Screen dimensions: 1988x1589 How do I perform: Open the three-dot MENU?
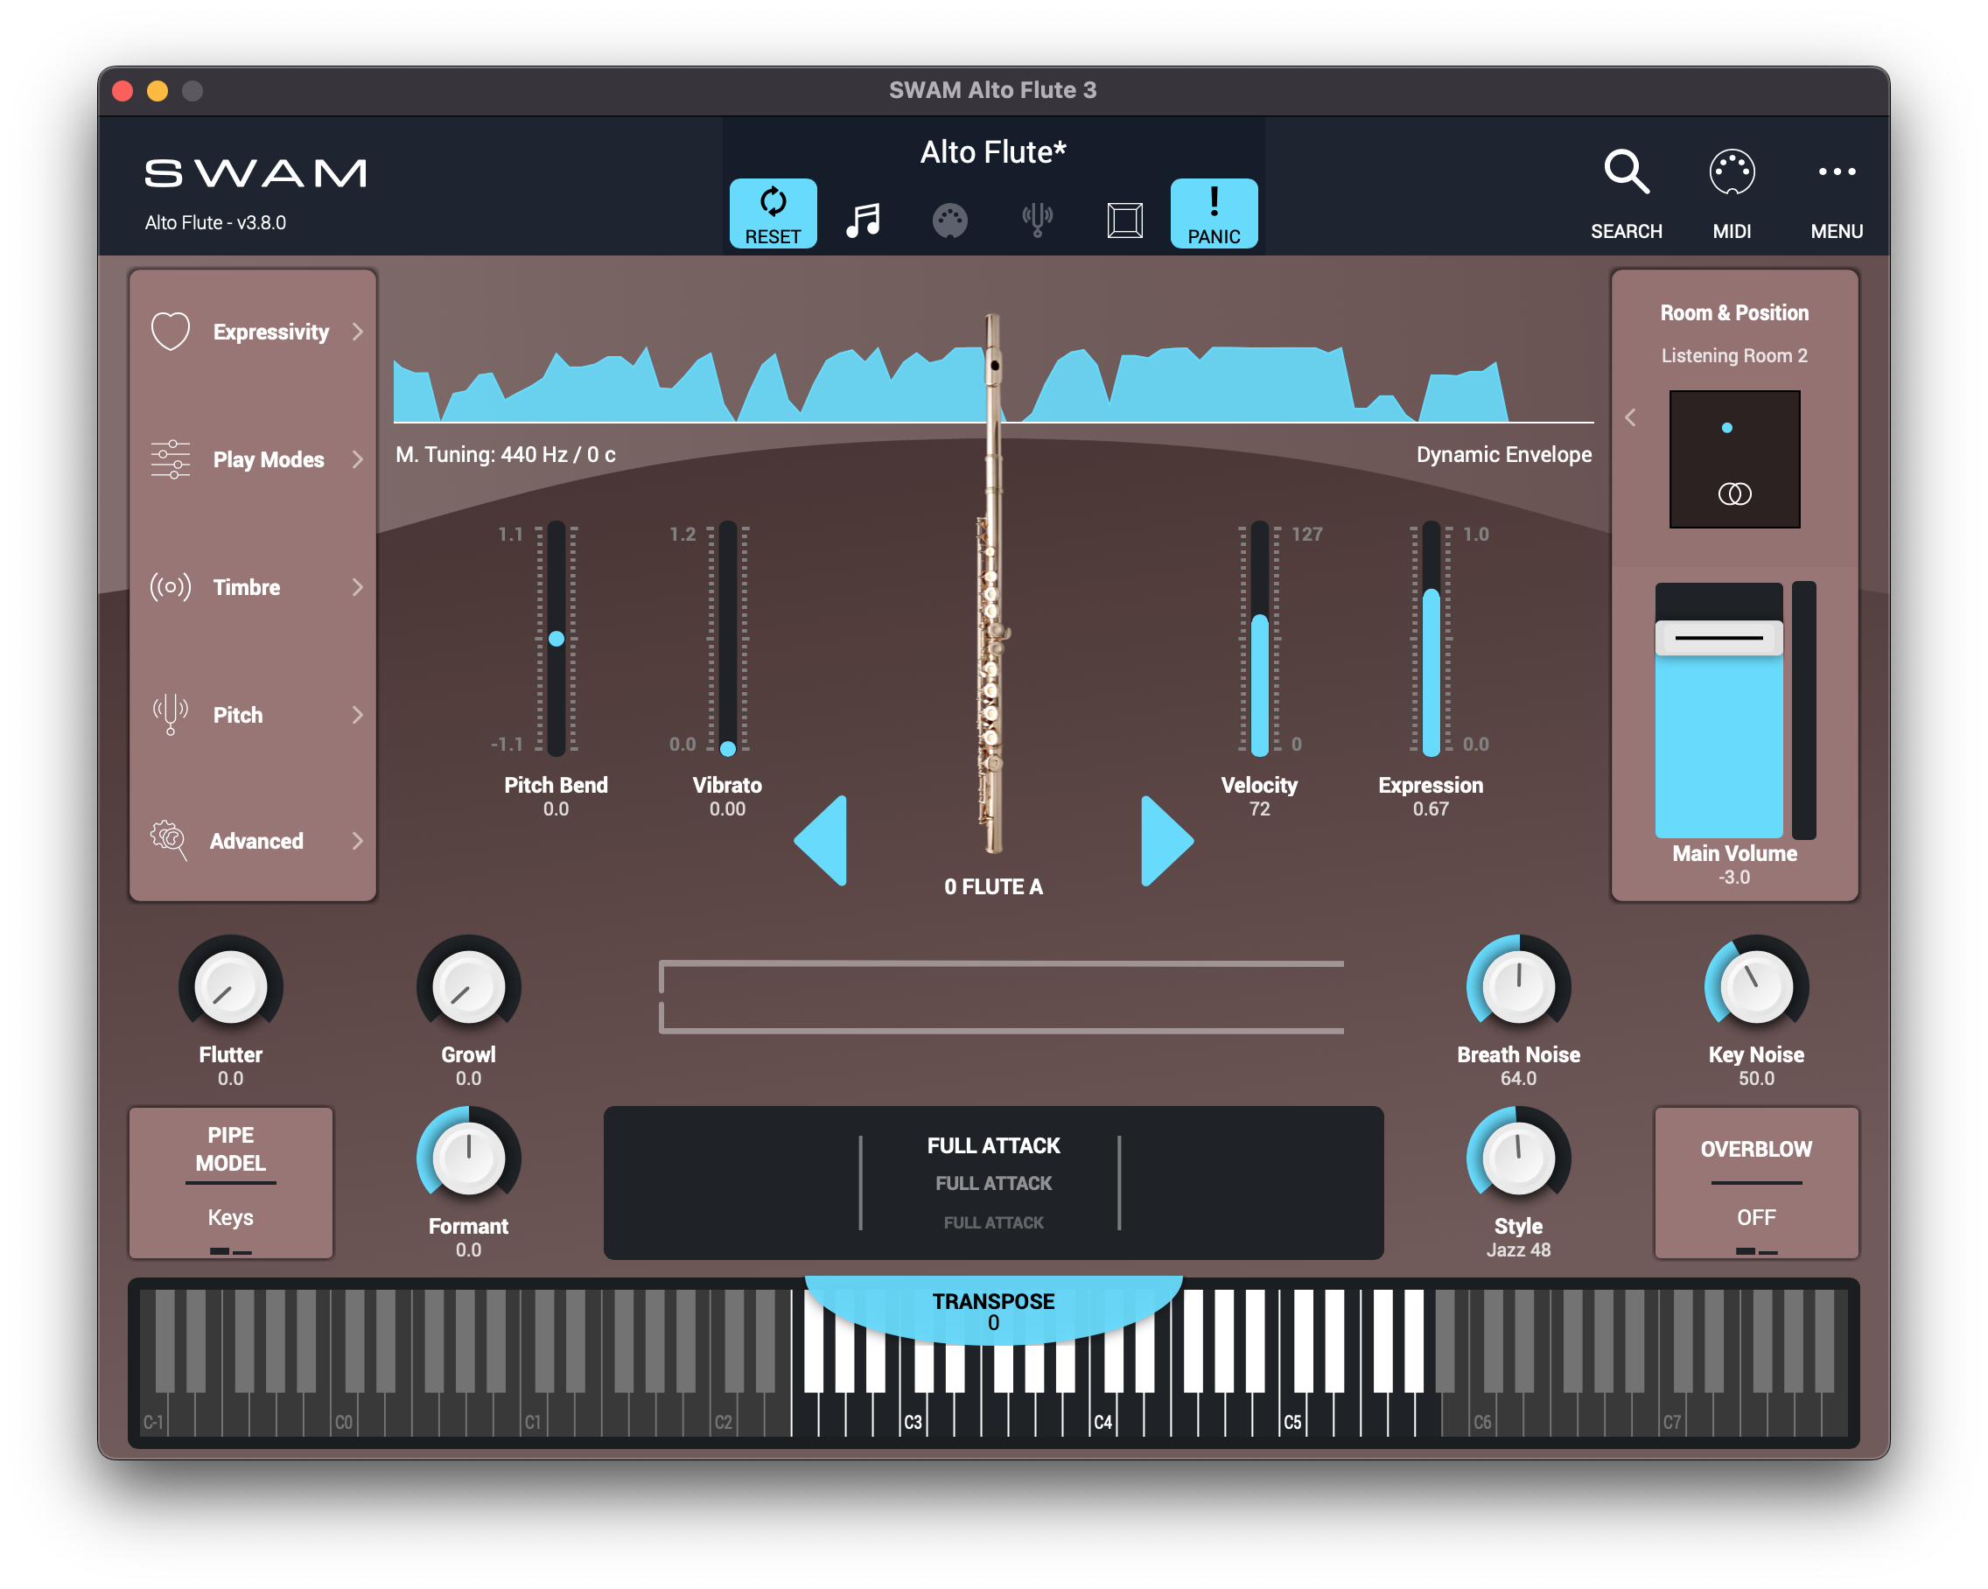(x=1836, y=172)
